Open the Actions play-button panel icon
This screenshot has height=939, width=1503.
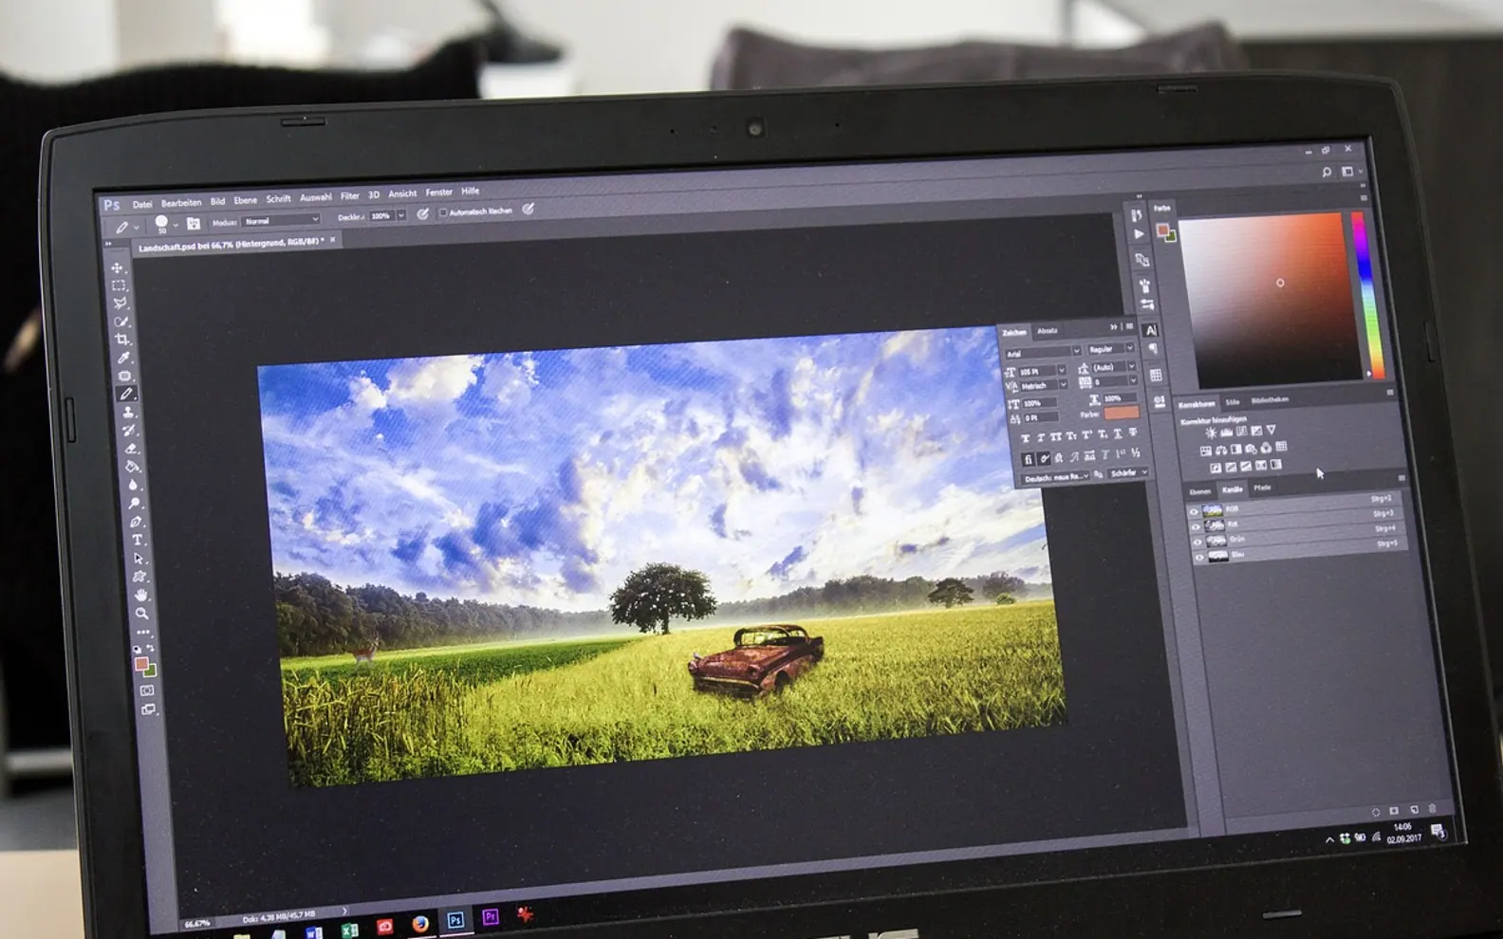click(x=1139, y=234)
